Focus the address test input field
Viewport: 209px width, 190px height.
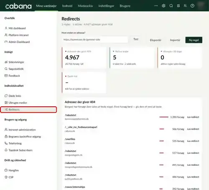coord(95,40)
